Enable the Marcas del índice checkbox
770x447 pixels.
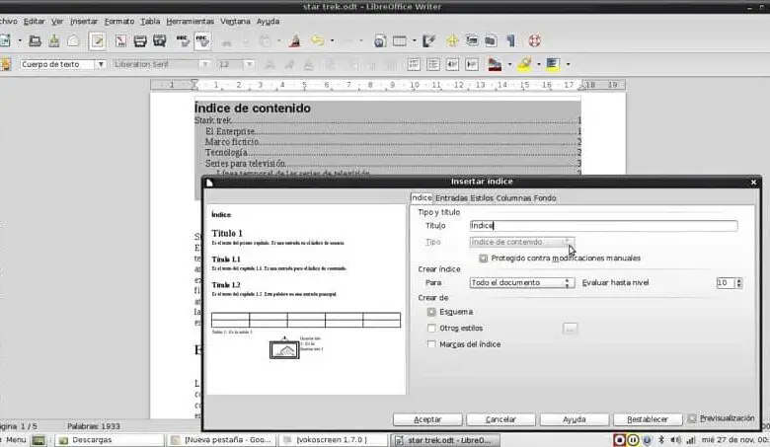pyautogui.click(x=431, y=344)
